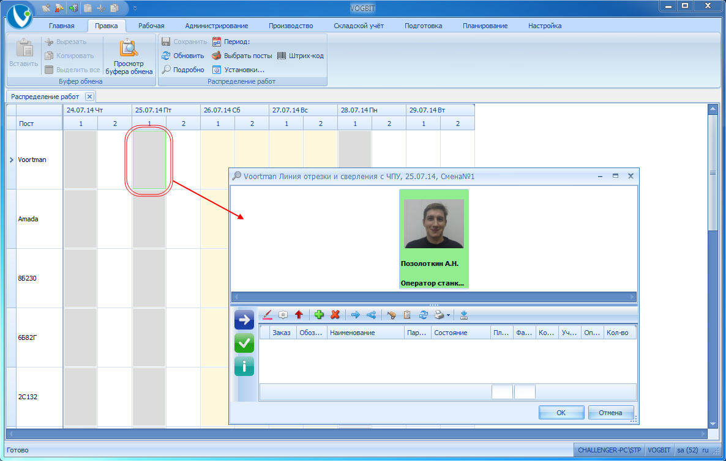Click 'Выбрать посты' in the ribbon
This screenshot has width=726, height=461.
(242, 56)
